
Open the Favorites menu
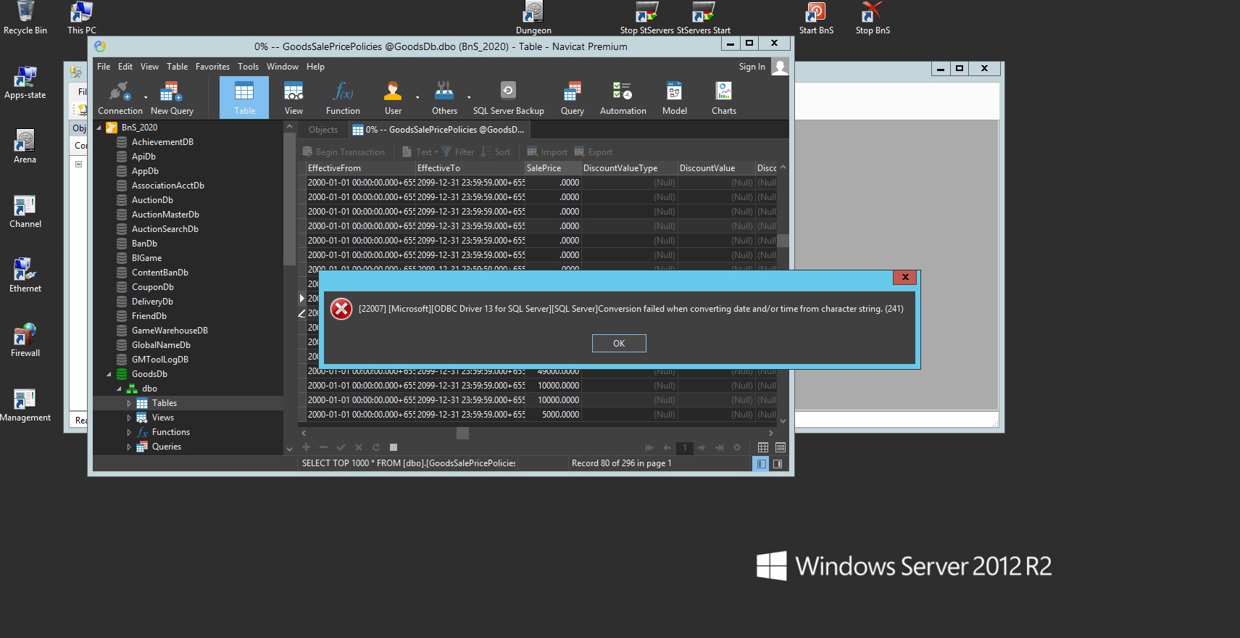[212, 67]
